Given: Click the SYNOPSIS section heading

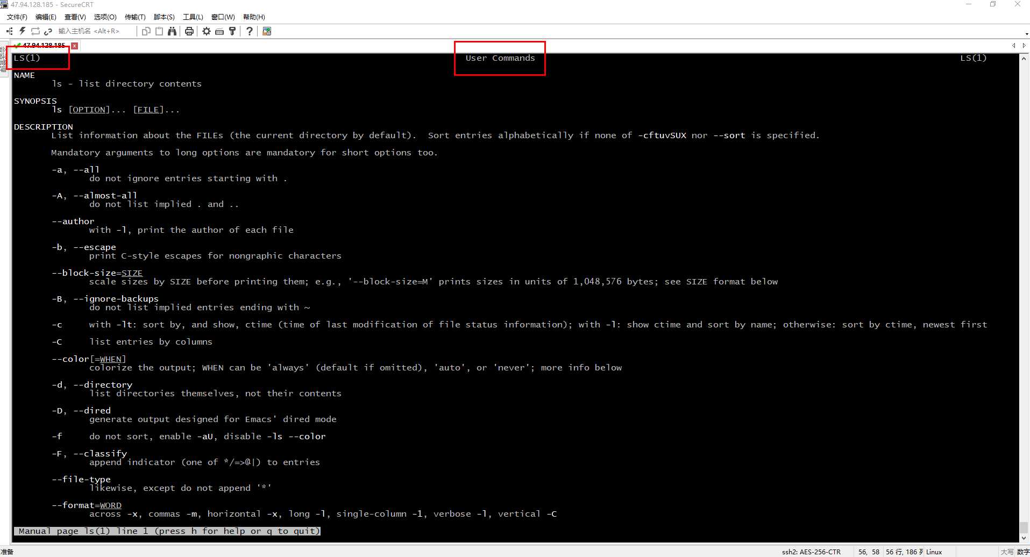Looking at the screenshot, I should point(35,101).
